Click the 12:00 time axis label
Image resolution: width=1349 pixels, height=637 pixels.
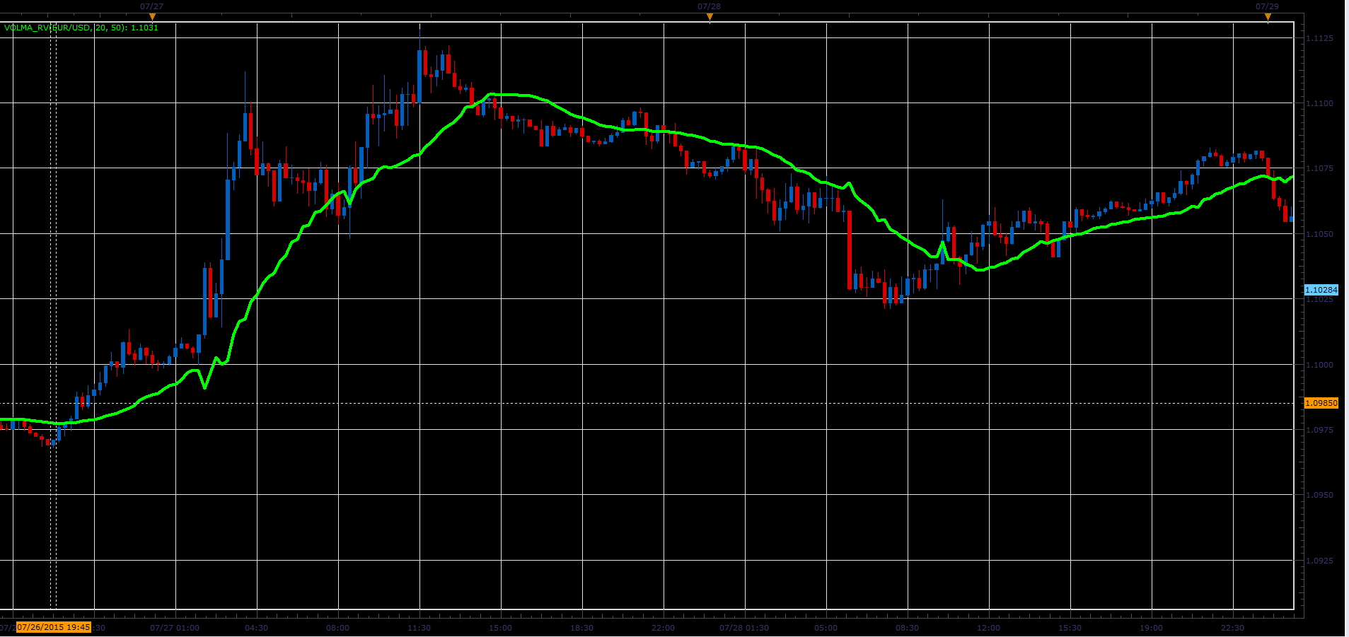[988, 628]
